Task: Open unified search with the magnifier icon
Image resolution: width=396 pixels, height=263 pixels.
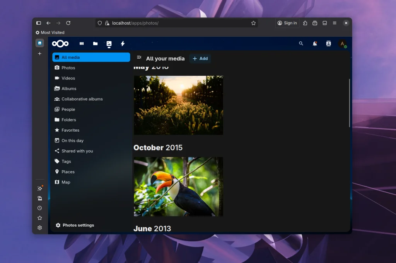Action: [301, 43]
